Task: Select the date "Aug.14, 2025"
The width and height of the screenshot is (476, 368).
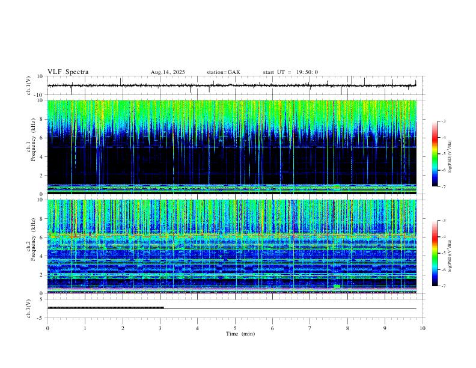Action: 168,72
